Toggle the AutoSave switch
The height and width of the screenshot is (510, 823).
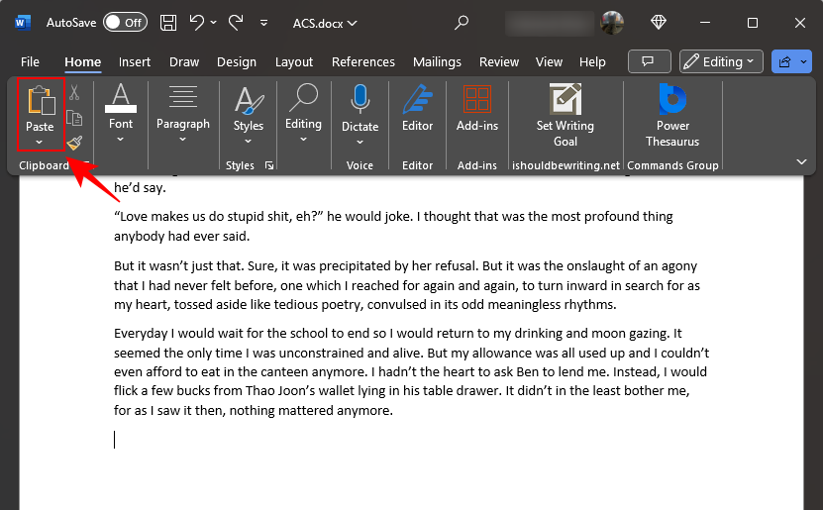click(125, 22)
